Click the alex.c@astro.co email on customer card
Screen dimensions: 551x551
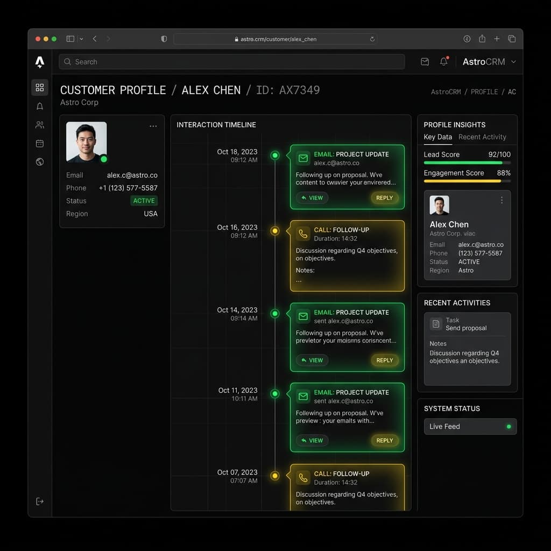point(132,175)
